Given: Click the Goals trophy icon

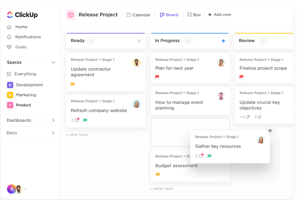Looking at the screenshot, I should point(9,47).
